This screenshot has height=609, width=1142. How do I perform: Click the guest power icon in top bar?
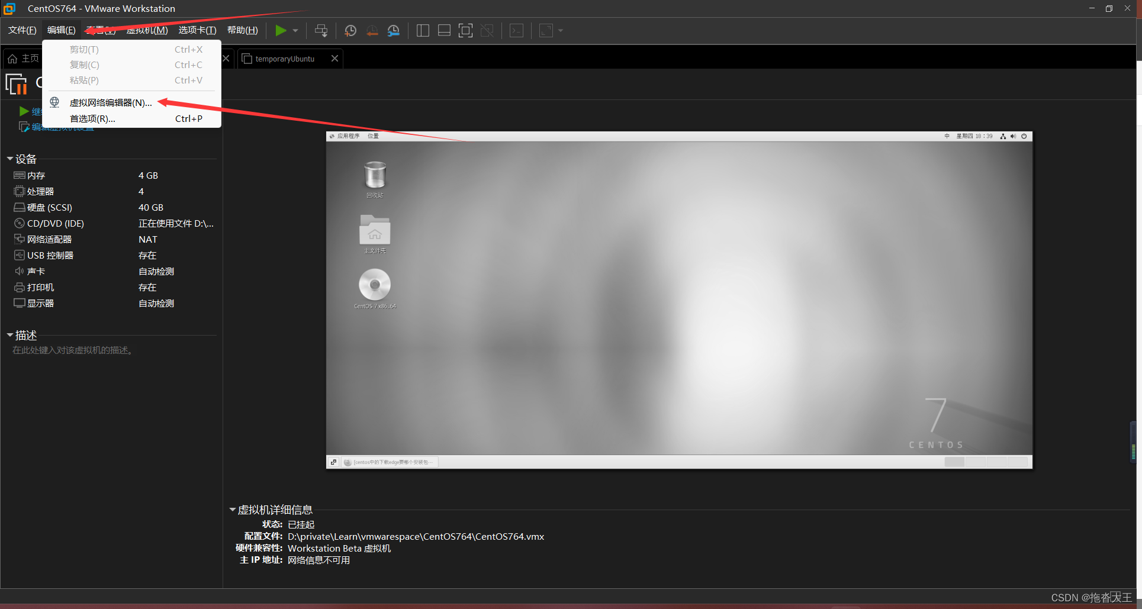coord(1024,136)
